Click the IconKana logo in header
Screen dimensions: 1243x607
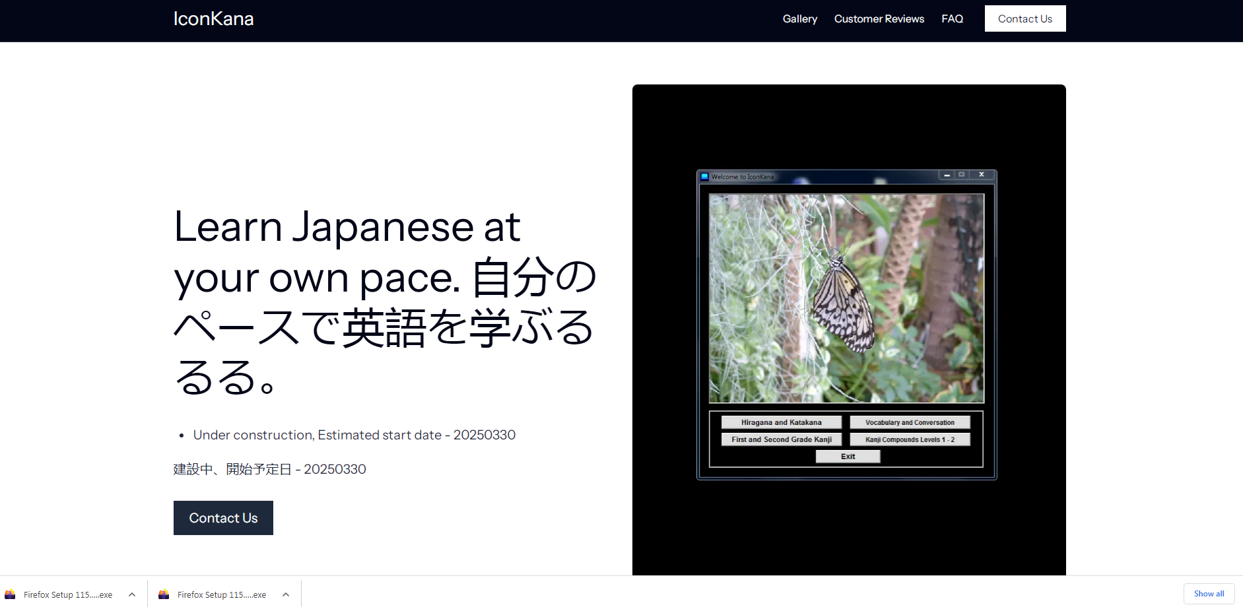213,18
